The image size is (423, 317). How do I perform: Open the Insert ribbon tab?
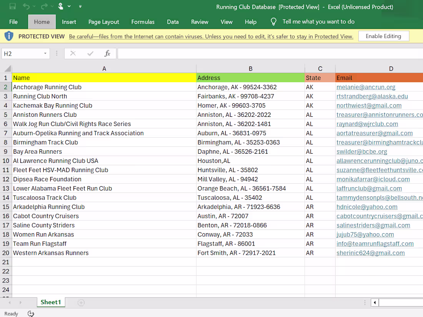point(69,22)
